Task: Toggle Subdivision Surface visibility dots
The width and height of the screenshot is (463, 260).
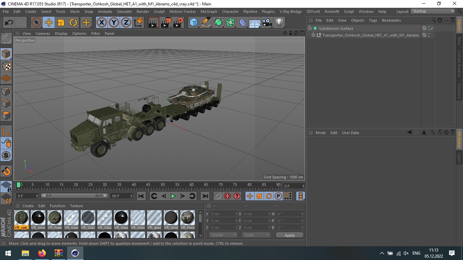Action: point(429,28)
